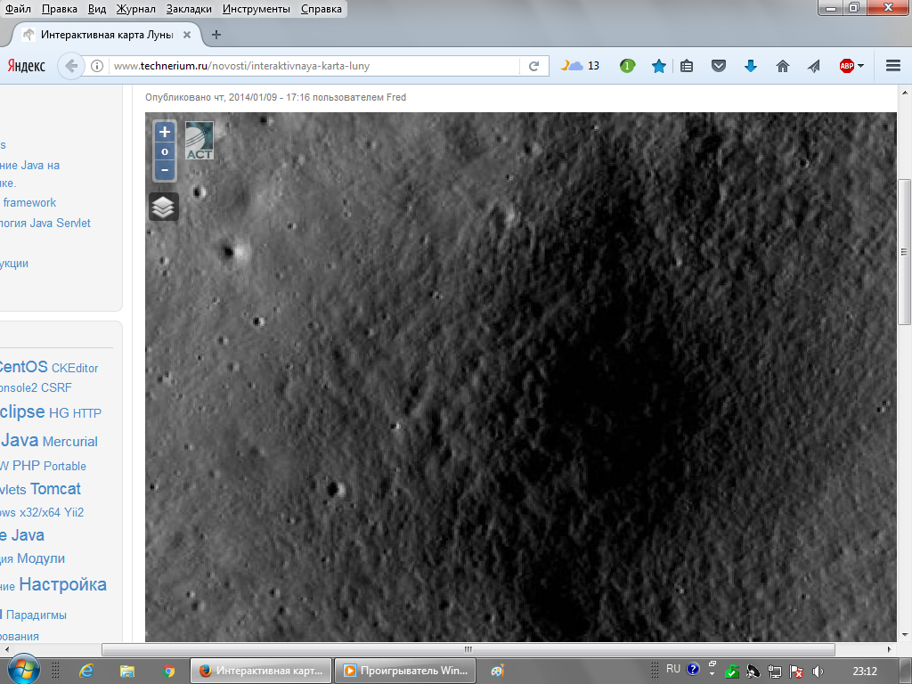Click the CSRF tag link

56,388
